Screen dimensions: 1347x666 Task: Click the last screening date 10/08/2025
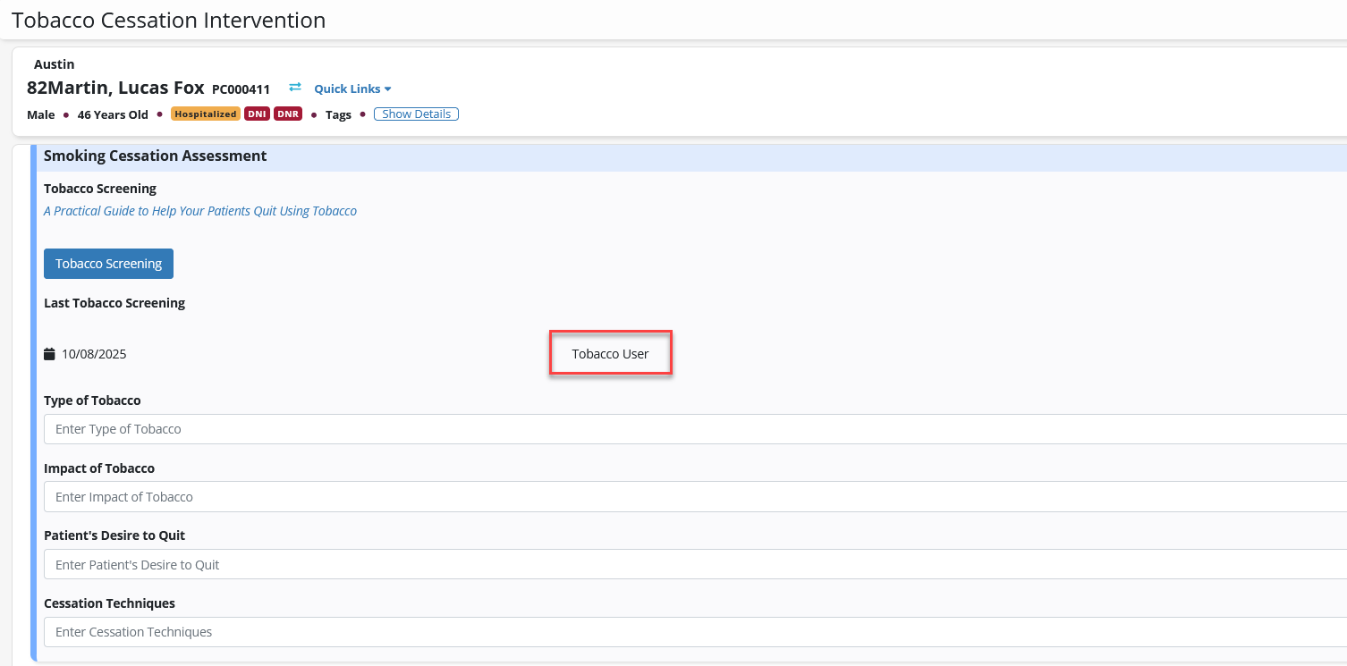coord(94,354)
